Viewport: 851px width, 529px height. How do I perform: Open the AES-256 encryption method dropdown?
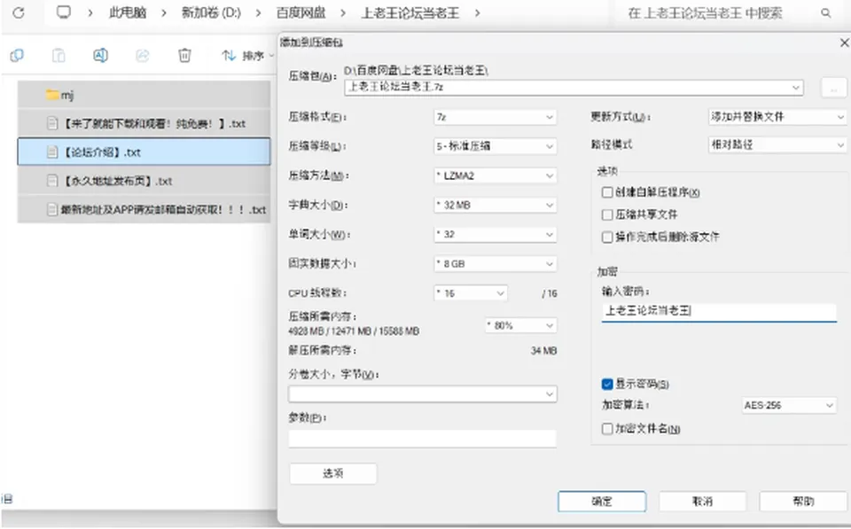(x=789, y=405)
